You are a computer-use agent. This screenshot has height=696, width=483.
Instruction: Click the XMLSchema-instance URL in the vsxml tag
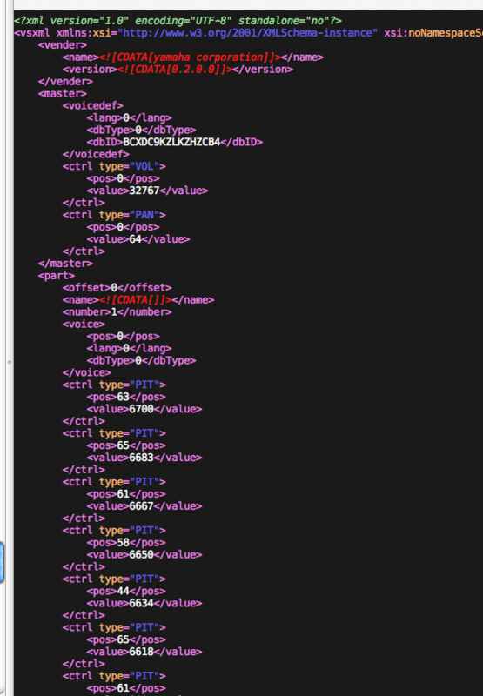click(250, 33)
